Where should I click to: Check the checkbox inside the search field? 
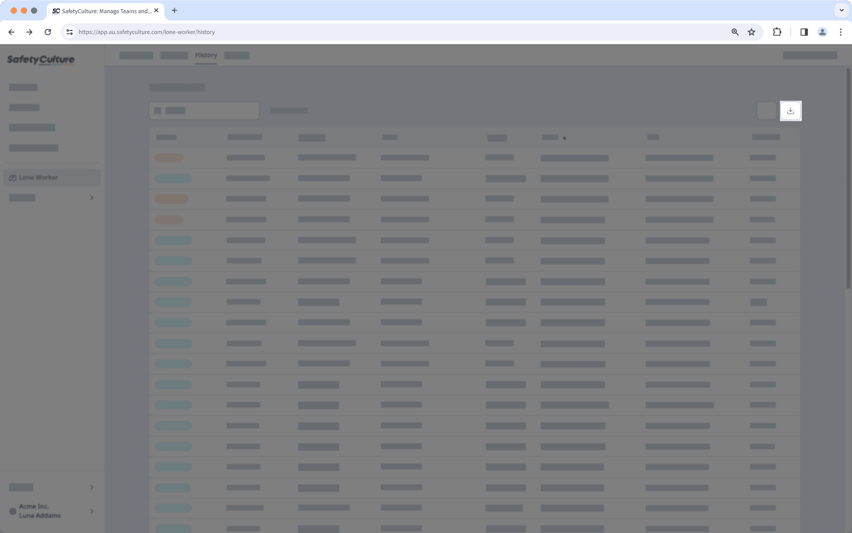pos(158,110)
